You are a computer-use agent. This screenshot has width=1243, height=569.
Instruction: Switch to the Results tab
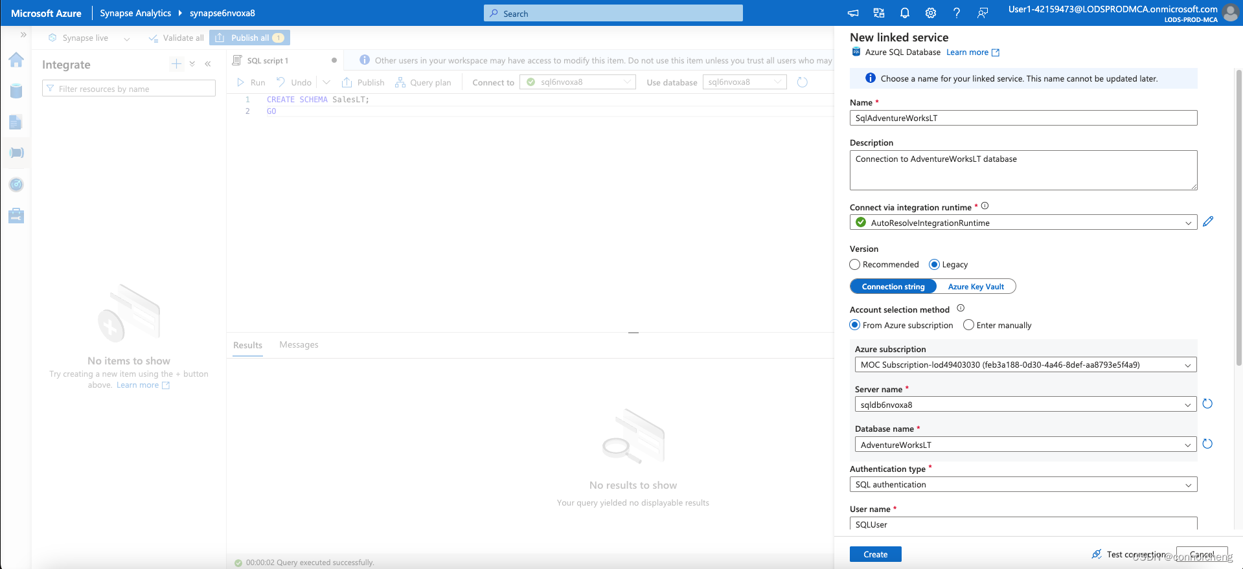pyautogui.click(x=247, y=345)
